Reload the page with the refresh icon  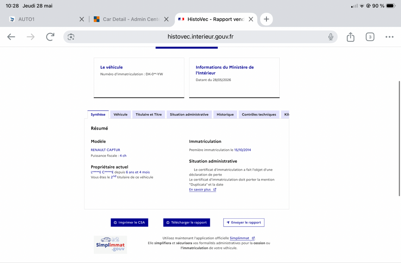[x=50, y=37]
